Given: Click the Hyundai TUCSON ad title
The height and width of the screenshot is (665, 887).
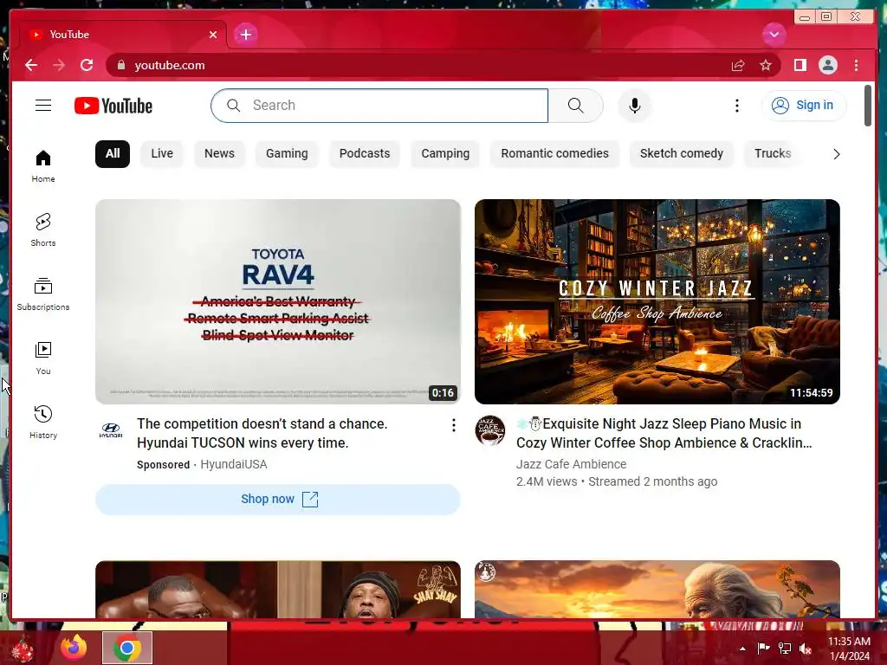Looking at the screenshot, I should [x=262, y=433].
